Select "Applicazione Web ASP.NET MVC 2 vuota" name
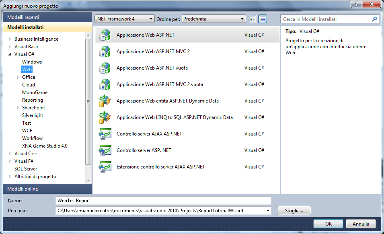The height and width of the screenshot is (234, 384). pos(160,84)
